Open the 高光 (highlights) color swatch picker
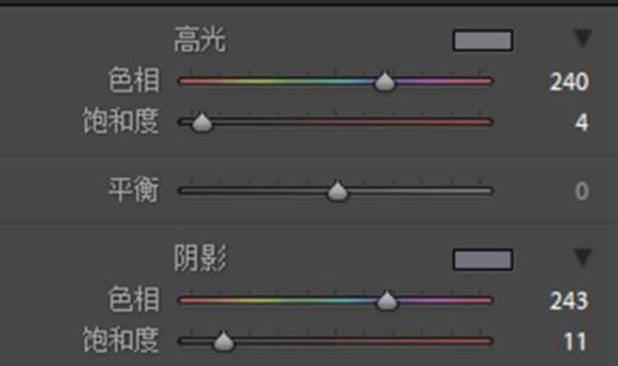 click(x=483, y=41)
